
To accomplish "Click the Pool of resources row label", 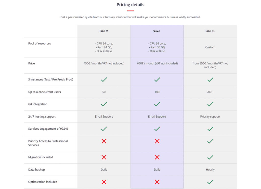I will [40, 43].
